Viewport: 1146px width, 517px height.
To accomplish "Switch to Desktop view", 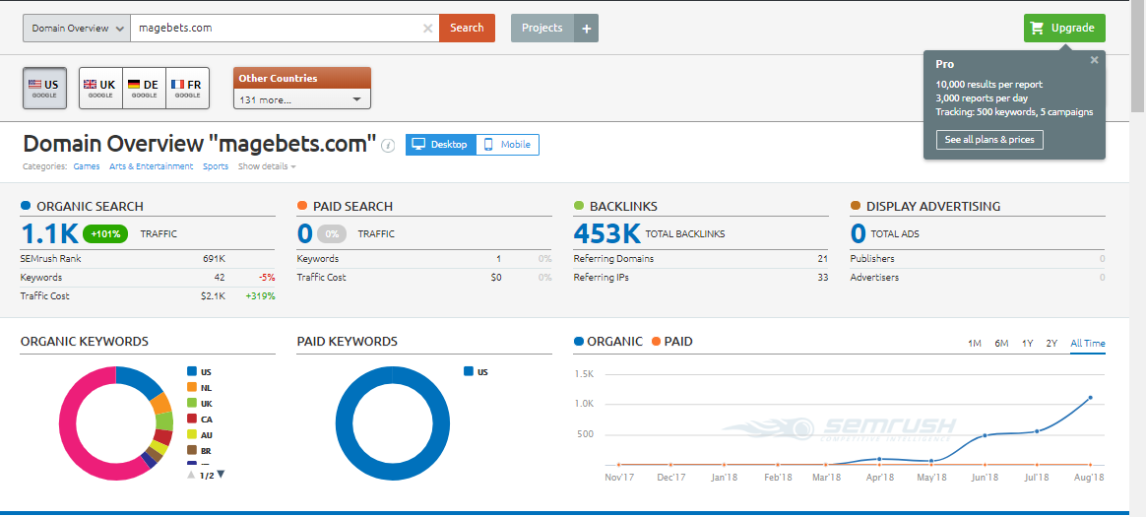I will point(441,145).
